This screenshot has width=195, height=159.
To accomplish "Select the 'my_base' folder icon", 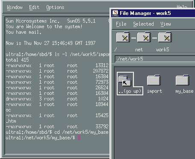I will (183, 80).
